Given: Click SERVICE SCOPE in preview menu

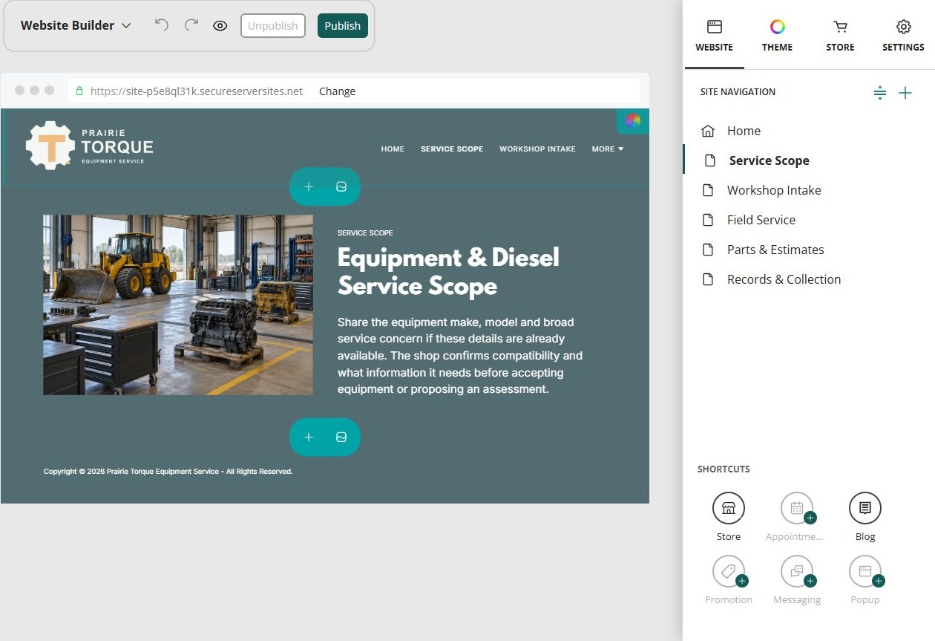Looking at the screenshot, I should pyautogui.click(x=452, y=149).
